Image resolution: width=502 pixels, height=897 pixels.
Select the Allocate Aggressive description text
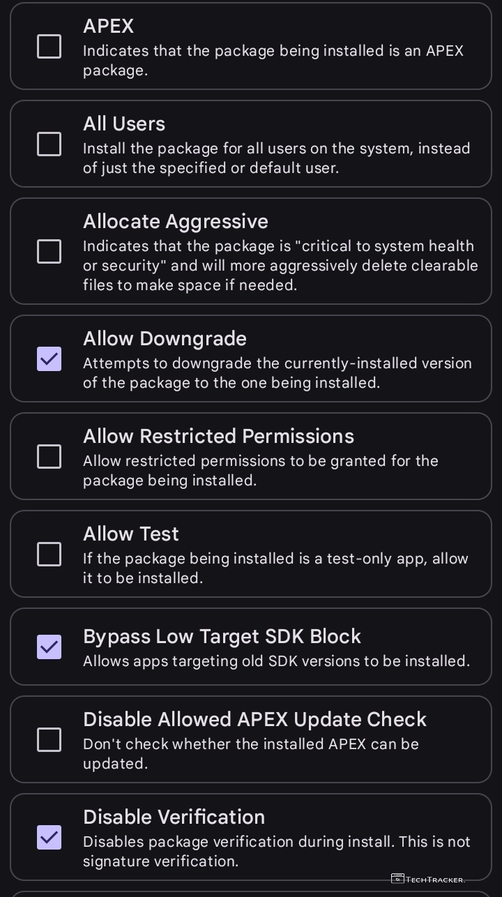[x=280, y=266]
